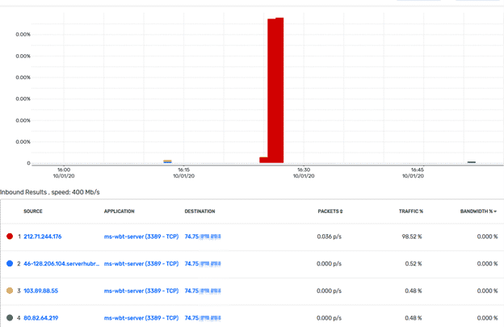Sort table by Bandwidth % column
The image size is (504, 327).
[478, 212]
